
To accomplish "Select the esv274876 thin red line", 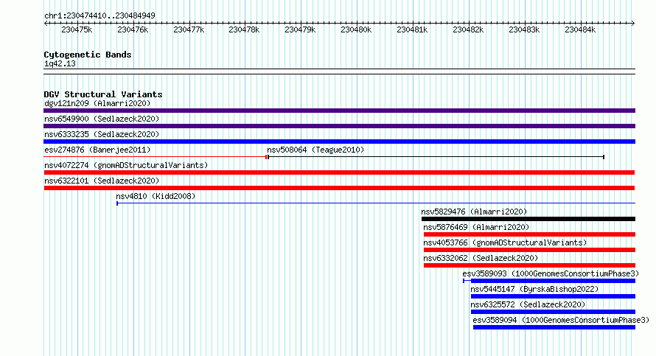I will (x=156, y=157).
